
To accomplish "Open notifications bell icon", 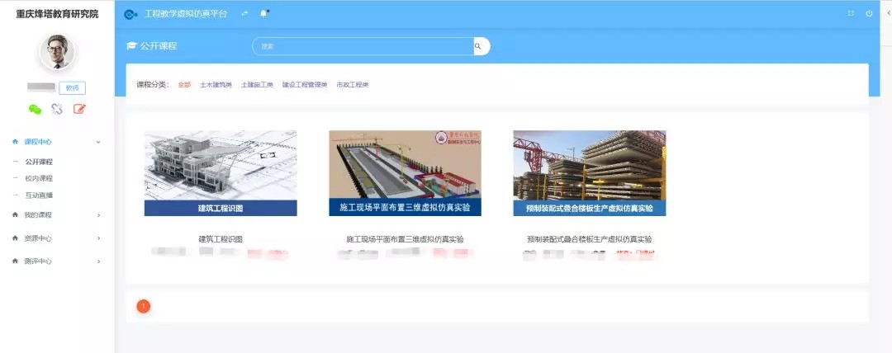I will (263, 14).
